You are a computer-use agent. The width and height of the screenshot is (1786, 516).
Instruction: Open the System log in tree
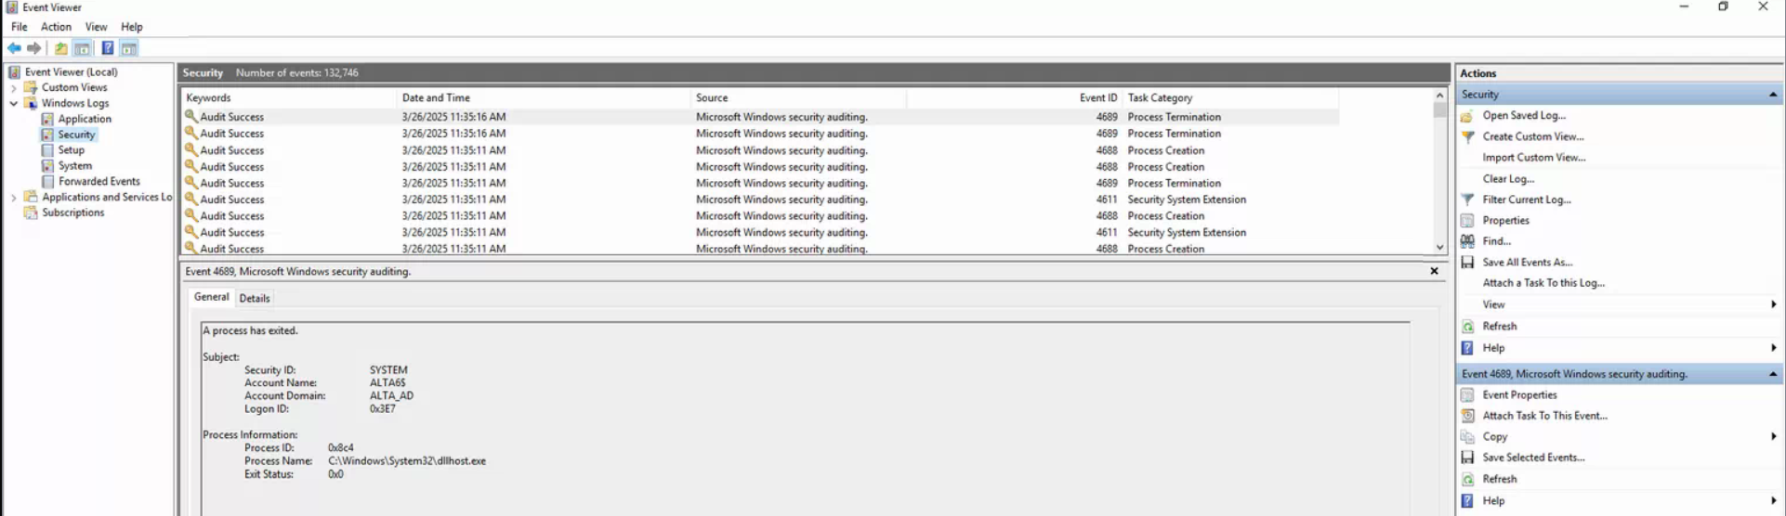(74, 165)
